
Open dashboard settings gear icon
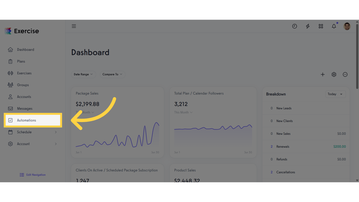[334, 74]
